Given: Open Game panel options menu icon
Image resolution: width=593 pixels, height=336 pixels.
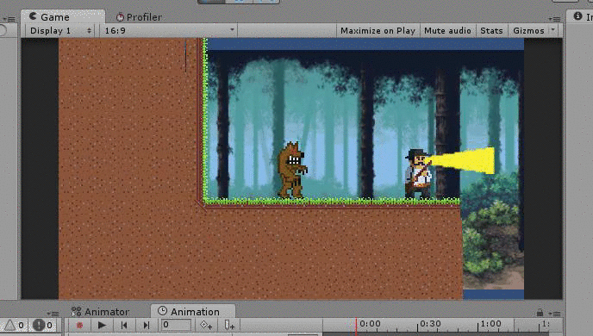Looking at the screenshot, I should pos(554,18).
